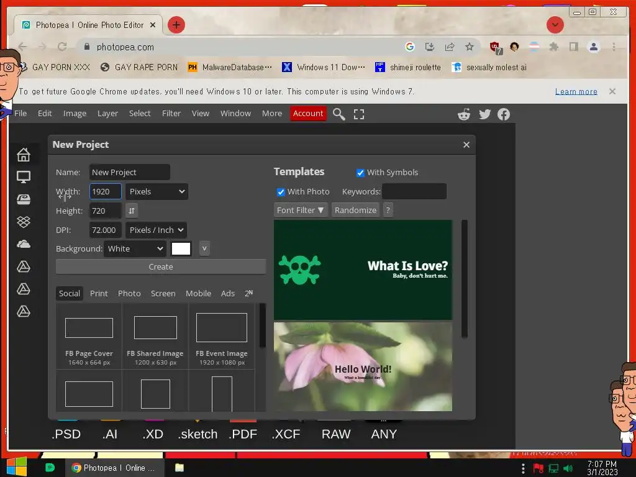
Task: Click the red Account button
Action: tap(308, 114)
